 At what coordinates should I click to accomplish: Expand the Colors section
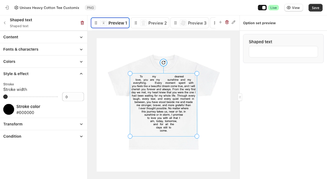click(x=43, y=62)
